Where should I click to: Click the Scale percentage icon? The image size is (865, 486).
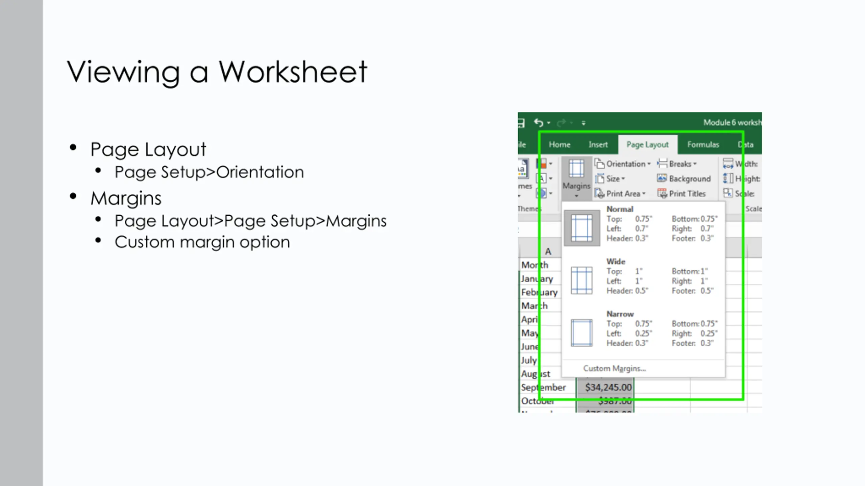tap(728, 193)
